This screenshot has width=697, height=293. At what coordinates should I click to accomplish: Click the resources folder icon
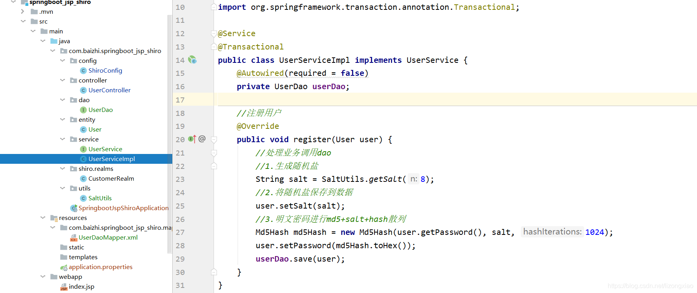tap(54, 218)
